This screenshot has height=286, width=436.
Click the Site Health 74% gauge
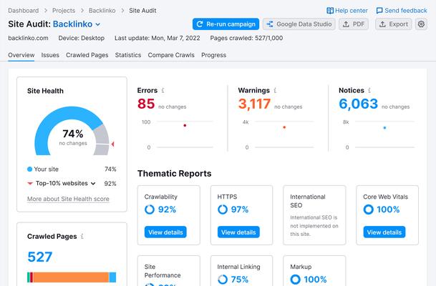coord(72,131)
